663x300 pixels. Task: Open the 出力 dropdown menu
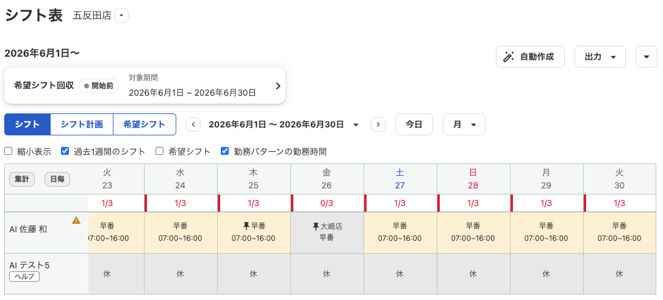click(x=600, y=57)
